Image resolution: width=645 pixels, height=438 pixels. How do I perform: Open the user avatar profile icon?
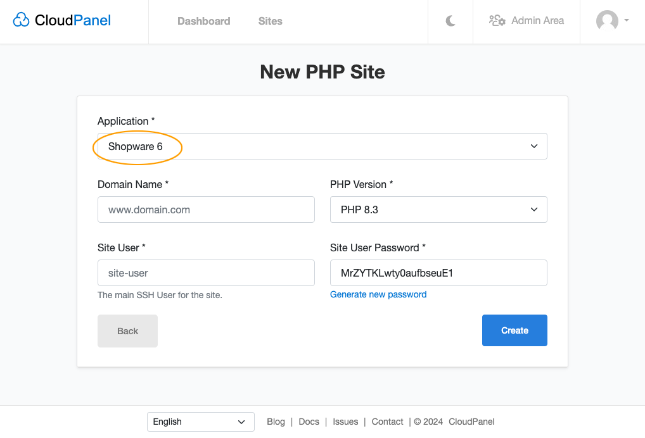tap(607, 20)
